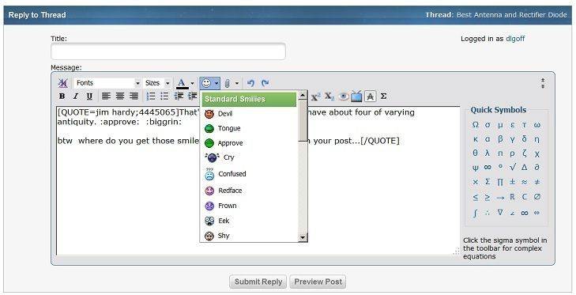
Task: Increase the indent
Action: click(192, 96)
